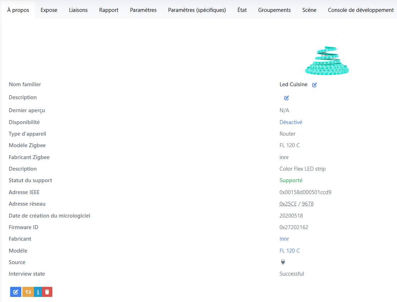Screen dimensions: 397x302
Task: Open the FL 120 C model link
Action: coord(289,251)
